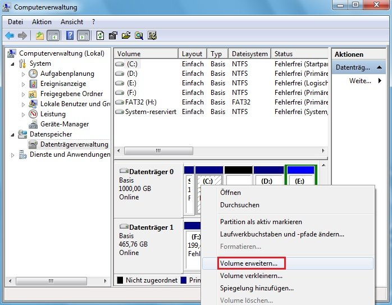Click the Datenspeicher icon
Viewport: 392px width, 305px height.
click(22, 134)
